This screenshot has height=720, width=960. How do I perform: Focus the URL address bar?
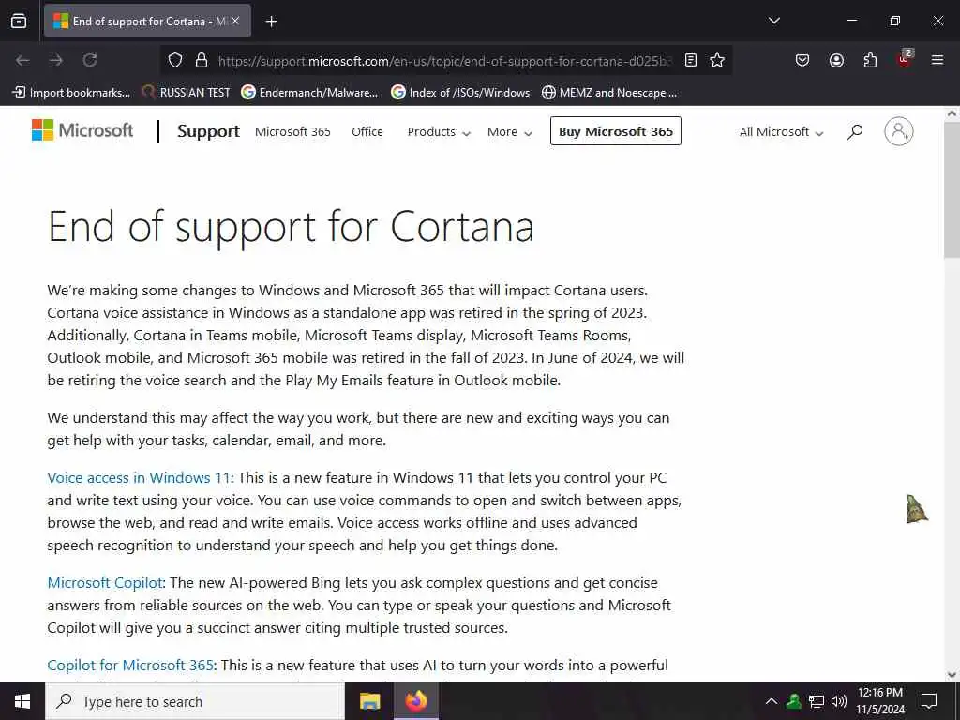coord(443,61)
